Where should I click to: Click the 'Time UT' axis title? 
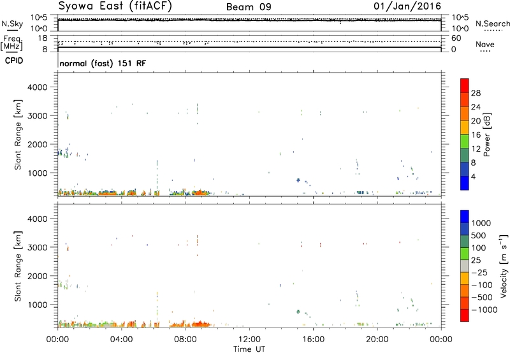249,349
